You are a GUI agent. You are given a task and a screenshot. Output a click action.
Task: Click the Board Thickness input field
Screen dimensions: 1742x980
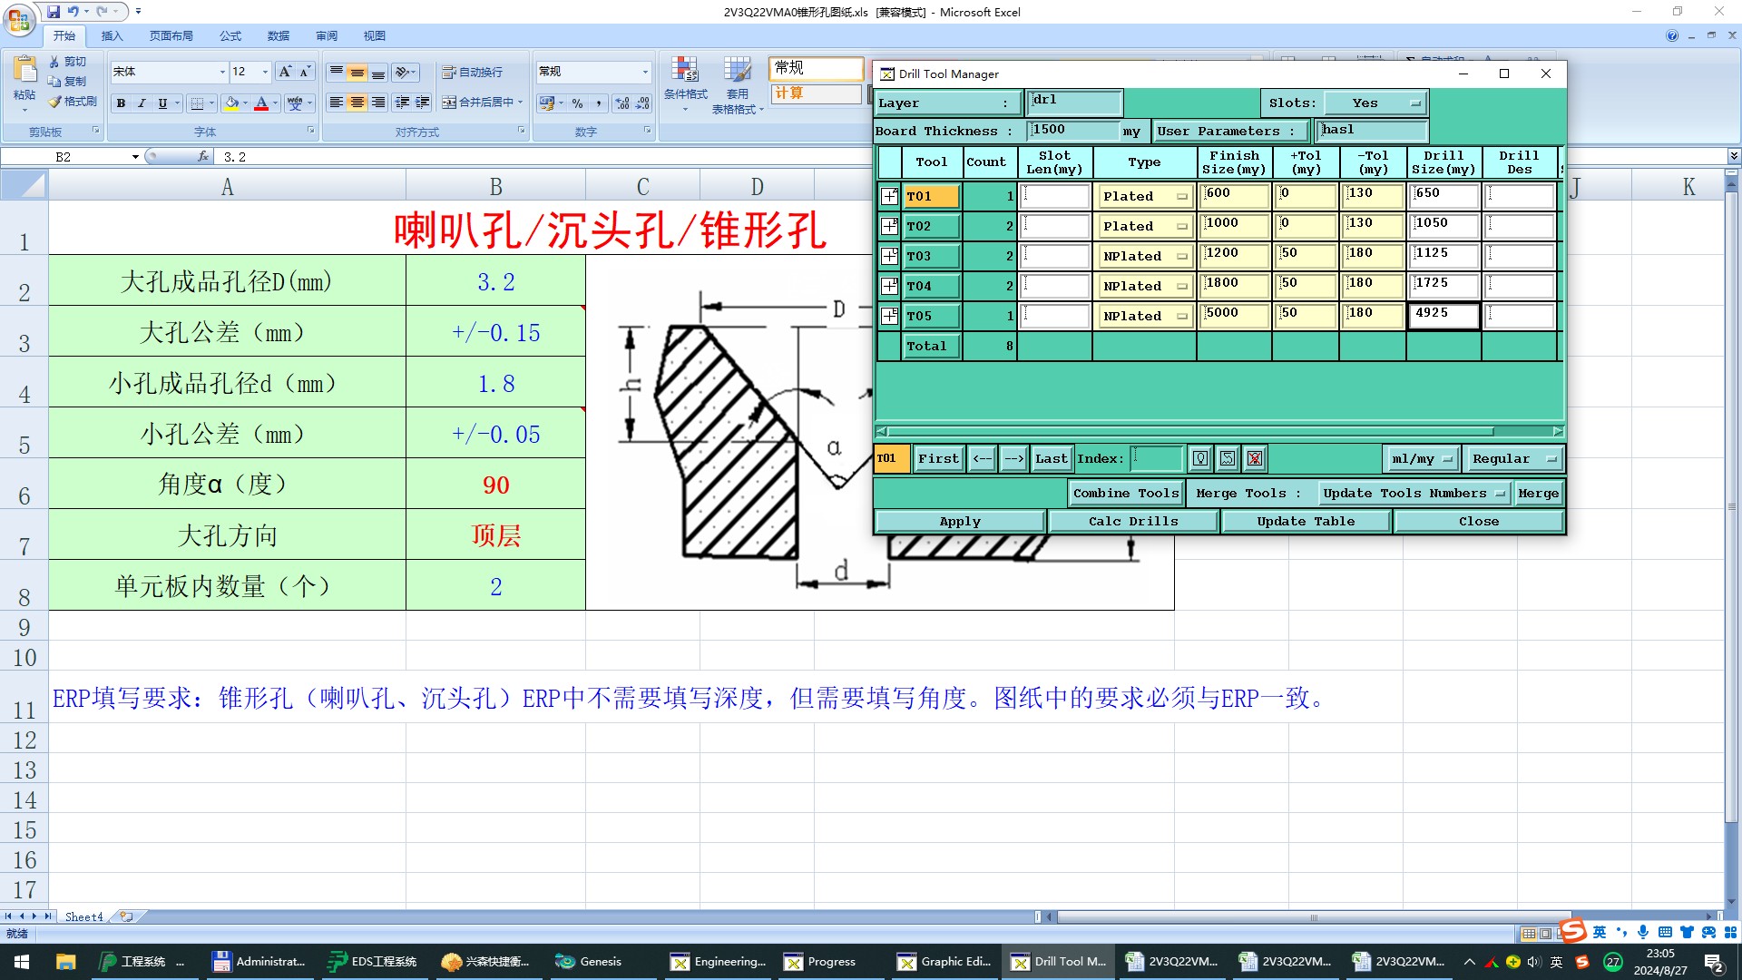click(x=1072, y=131)
